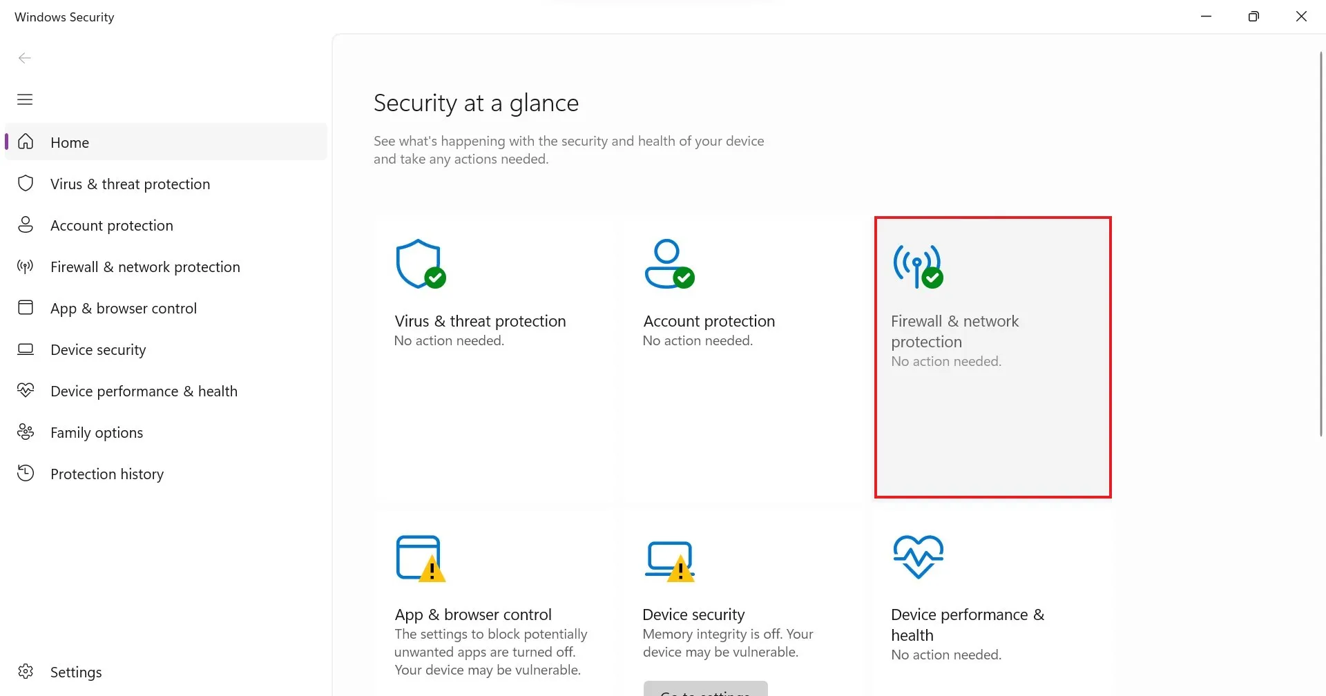The height and width of the screenshot is (696, 1326).
Task: Select the Home sidebar item
Action: (70, 143)
